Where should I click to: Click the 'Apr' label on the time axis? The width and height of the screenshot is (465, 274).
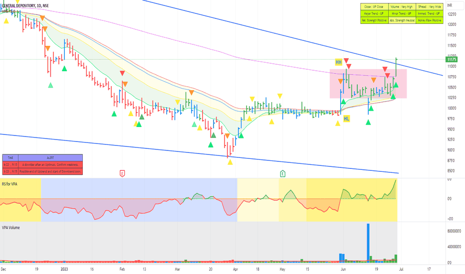(235, 269)
